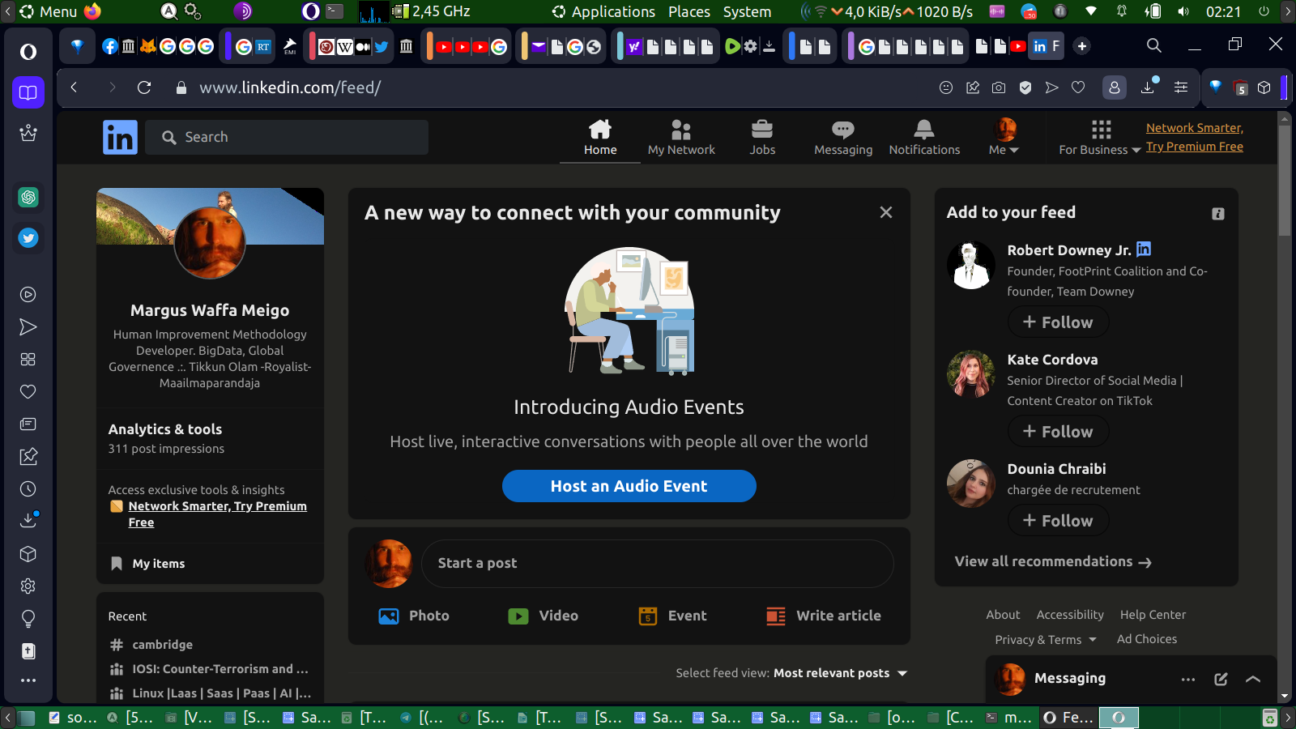The image size is (1296, 729).
Task: Open the feed sort dropdown Most relevant posts
Action: (x=840, y=673)
